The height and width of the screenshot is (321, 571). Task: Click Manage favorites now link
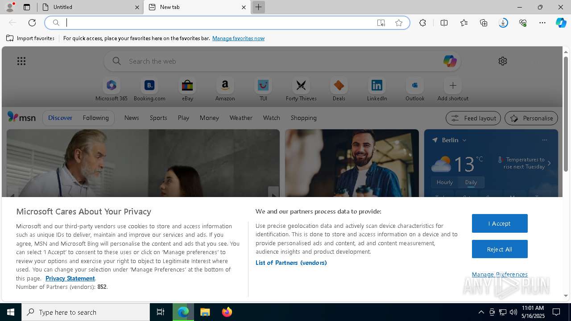tap(238, 38)
